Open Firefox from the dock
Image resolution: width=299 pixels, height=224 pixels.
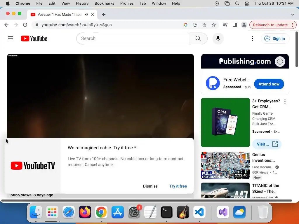click(85, 212)
